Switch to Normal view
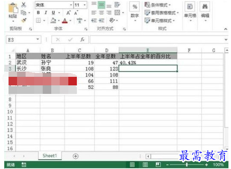This screenshot has width=231, height=169. click(132, 165)
